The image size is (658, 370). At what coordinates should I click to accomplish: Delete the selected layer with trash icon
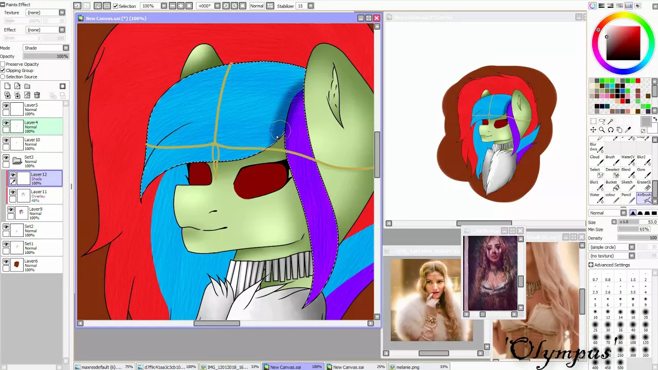click(37, 95)
